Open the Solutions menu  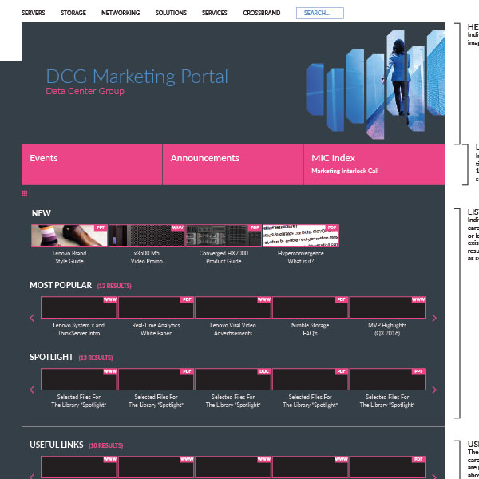coord(171,13)
